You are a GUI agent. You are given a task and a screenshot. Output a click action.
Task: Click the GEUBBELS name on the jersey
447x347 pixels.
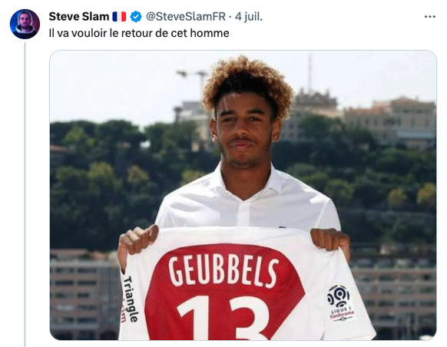click(x=223, y=272)
